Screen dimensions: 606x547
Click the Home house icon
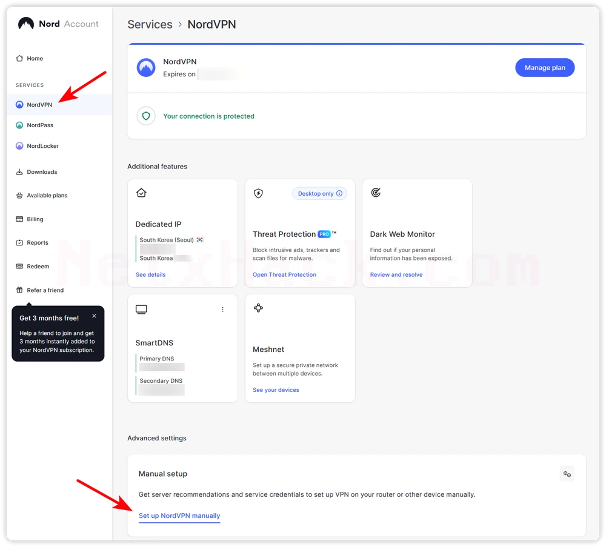pyautogui.click(x=19, y=58)
